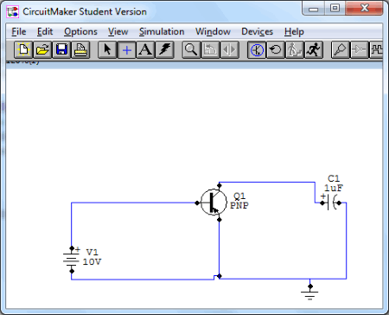Click the '10V' value label
This screenshot has width=389, height=315.
(x=92, y=261)
